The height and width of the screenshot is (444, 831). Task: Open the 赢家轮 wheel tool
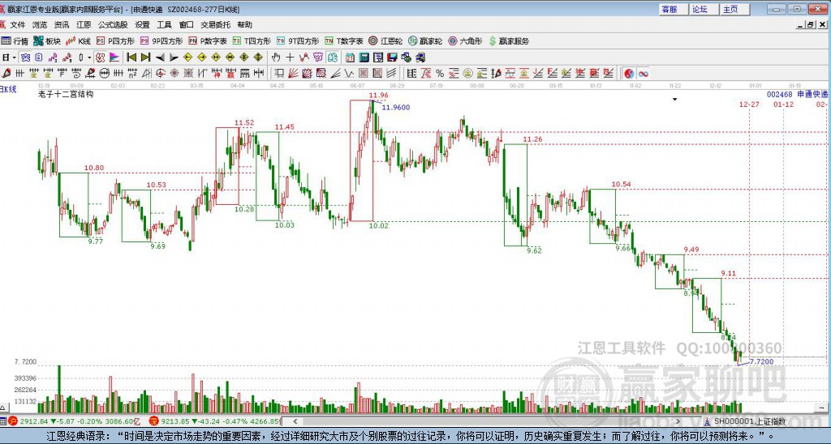[x=425, y=41]
